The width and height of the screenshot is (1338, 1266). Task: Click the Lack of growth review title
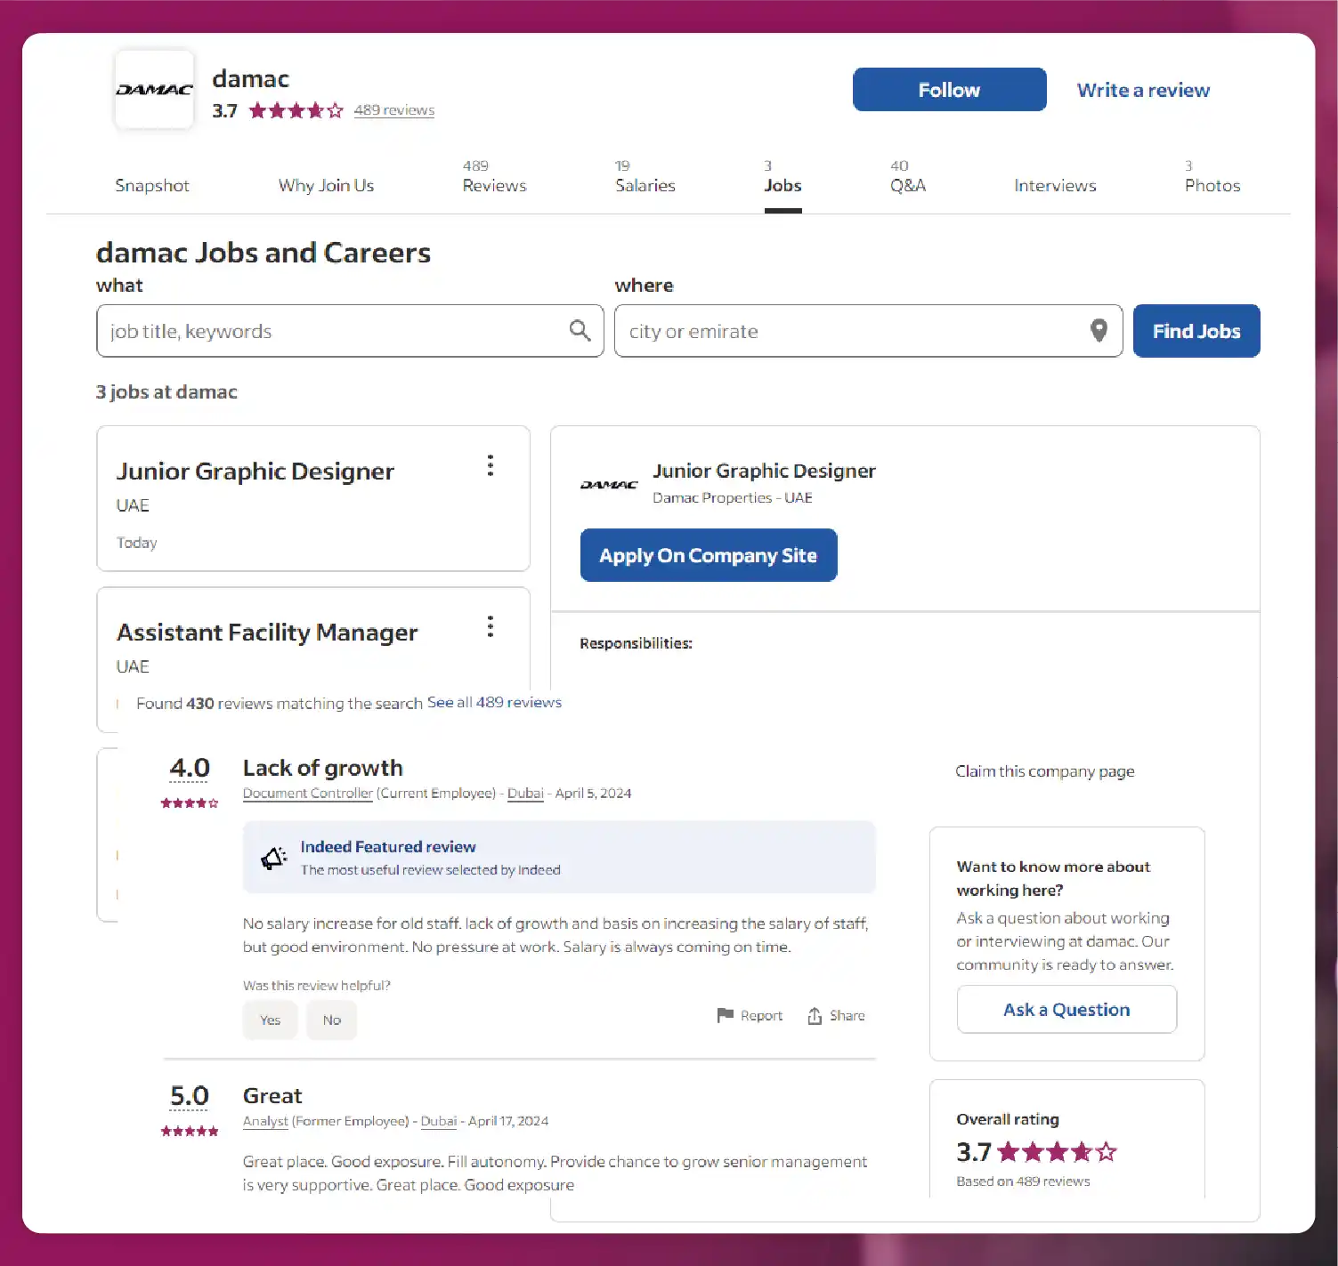pos(322,768)
